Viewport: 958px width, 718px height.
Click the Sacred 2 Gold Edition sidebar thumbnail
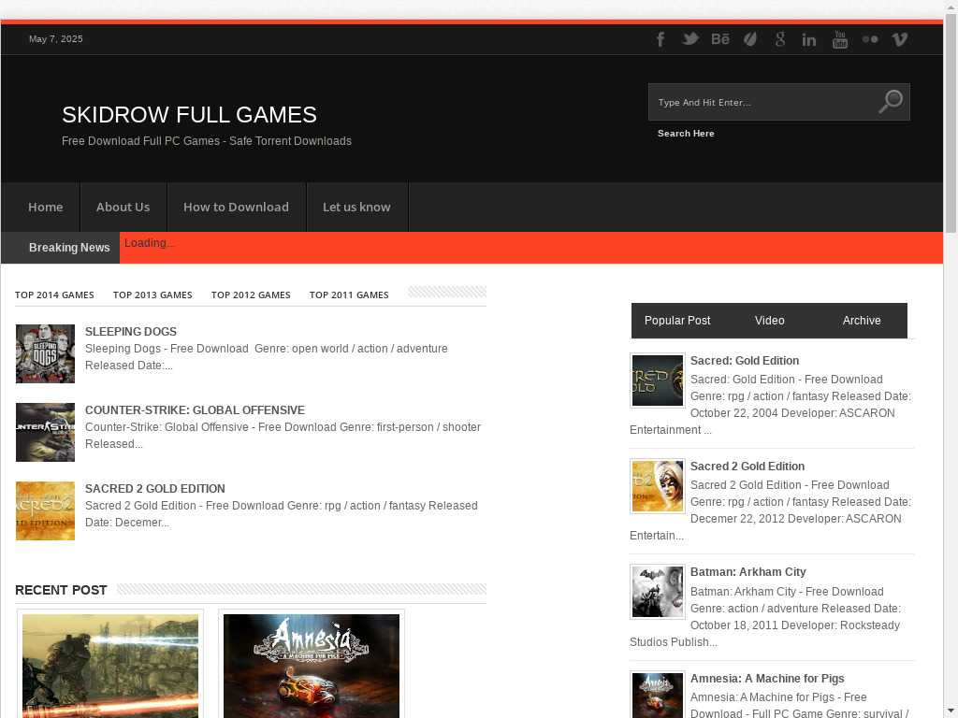pos(658,486)
